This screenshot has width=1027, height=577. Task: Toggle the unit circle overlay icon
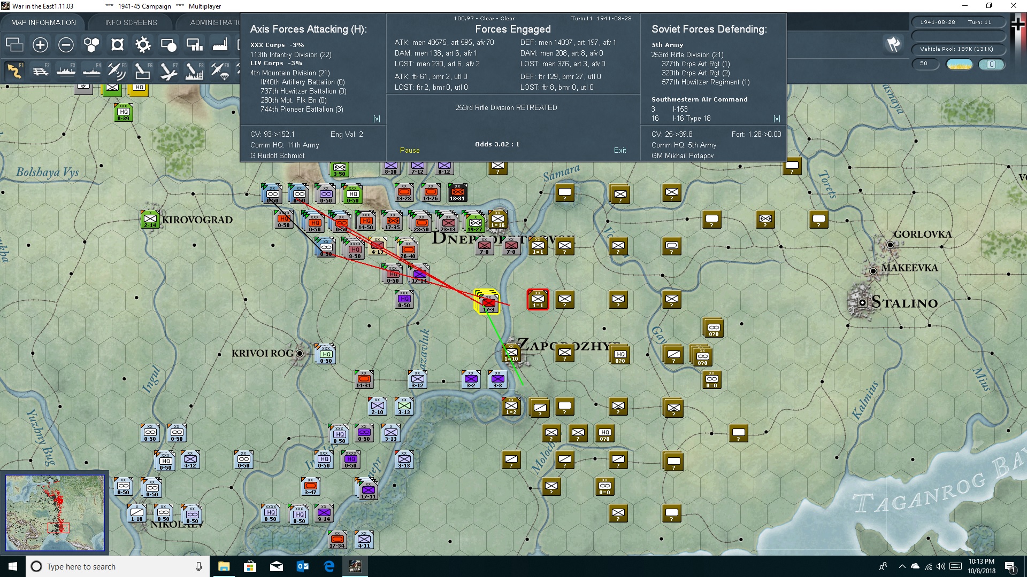[168, 45]
